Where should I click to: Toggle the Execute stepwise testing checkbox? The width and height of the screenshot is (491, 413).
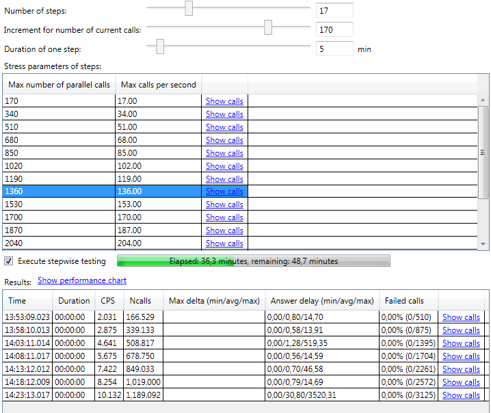(x=9, y=261)
